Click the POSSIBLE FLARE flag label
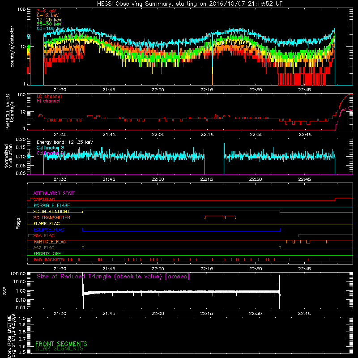 click(51, 205)
